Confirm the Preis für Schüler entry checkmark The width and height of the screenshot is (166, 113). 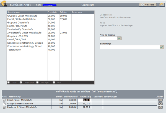click(x=120, y=38)
